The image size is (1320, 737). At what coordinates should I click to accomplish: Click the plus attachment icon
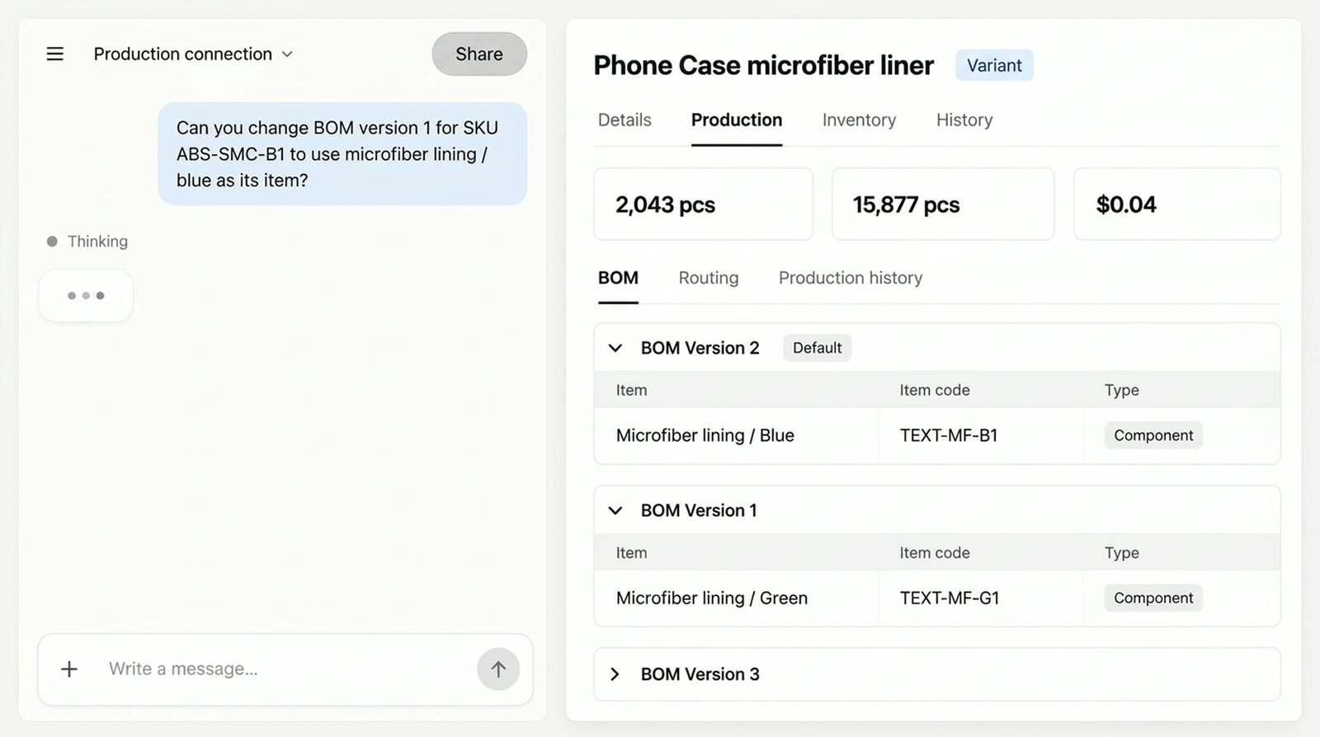click(69, 669)
